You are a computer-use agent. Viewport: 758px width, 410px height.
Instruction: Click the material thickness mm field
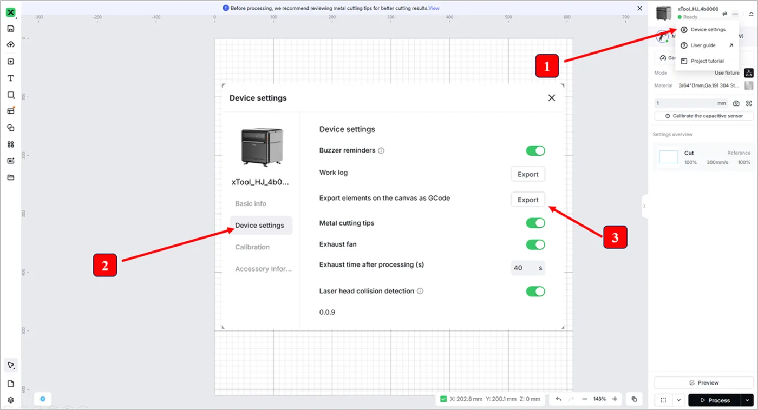[x=691, y=103]
